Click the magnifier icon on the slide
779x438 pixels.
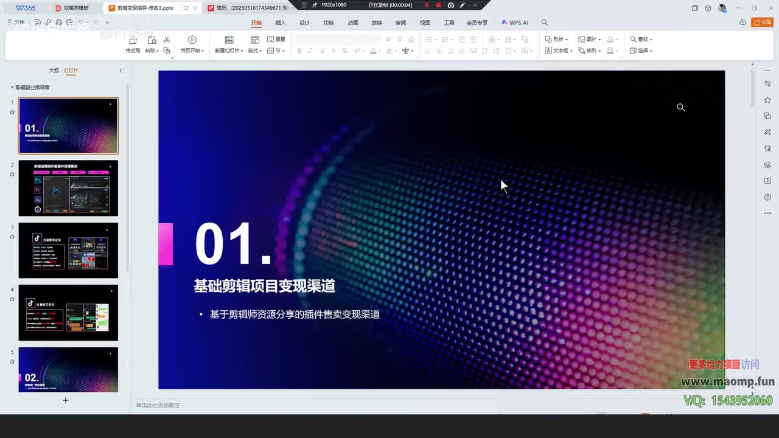pyautogui.click(x=681, y=107)
